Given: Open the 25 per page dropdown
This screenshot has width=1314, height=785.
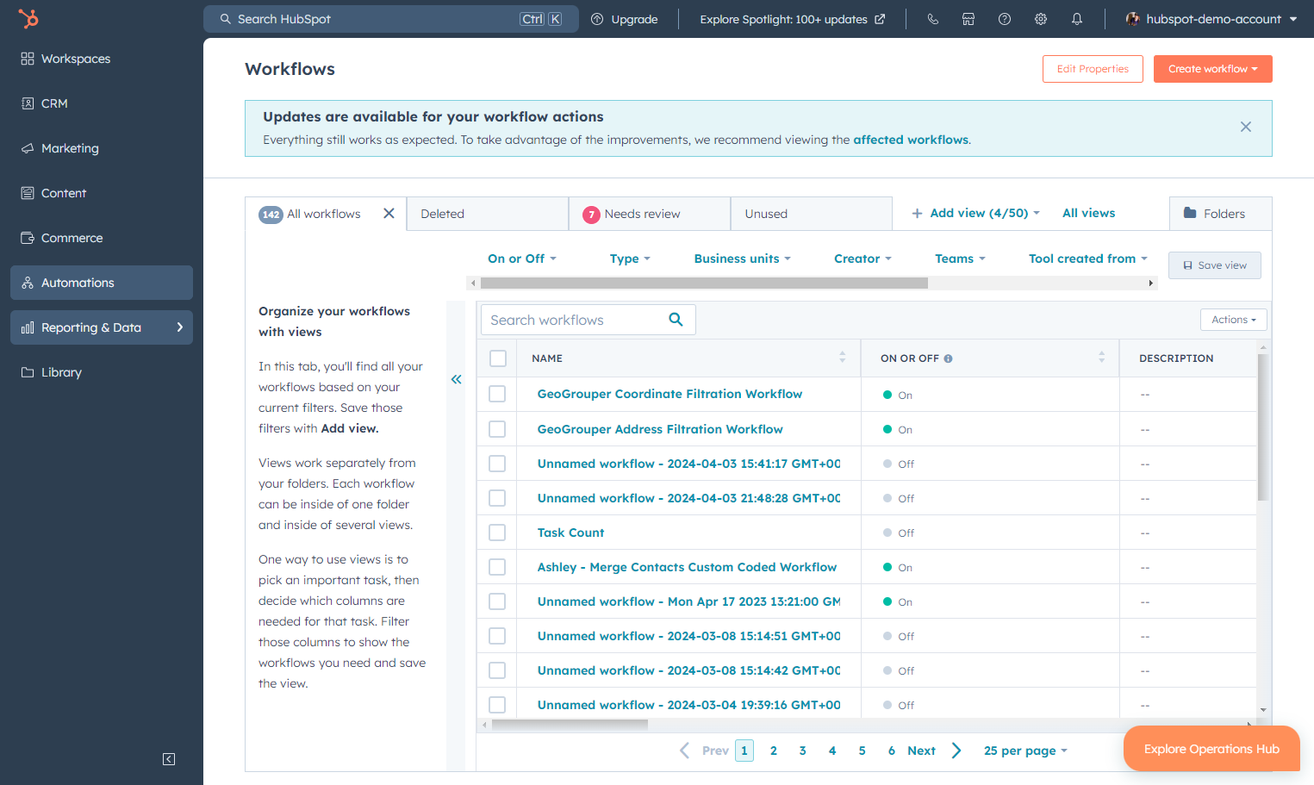Looking at the screenshot, I should click(x=1025, y=751).
